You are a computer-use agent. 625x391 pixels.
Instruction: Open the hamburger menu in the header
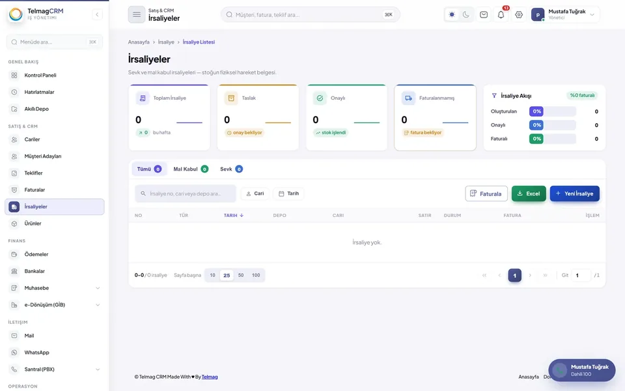(136, 15)
